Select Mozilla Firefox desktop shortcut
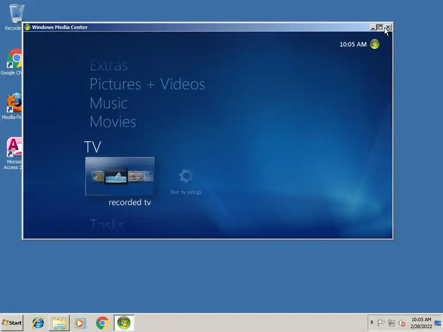 click(12, 106)
